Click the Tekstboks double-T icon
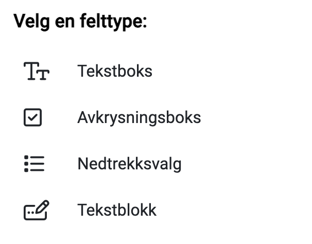Viewport: 312px width, 244px height. (x=37, y=71)
